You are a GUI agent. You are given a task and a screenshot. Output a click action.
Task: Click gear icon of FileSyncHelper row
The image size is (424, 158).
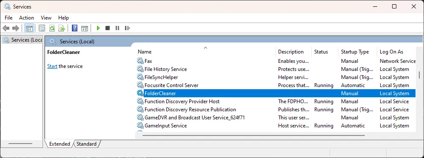click(140, 77)
